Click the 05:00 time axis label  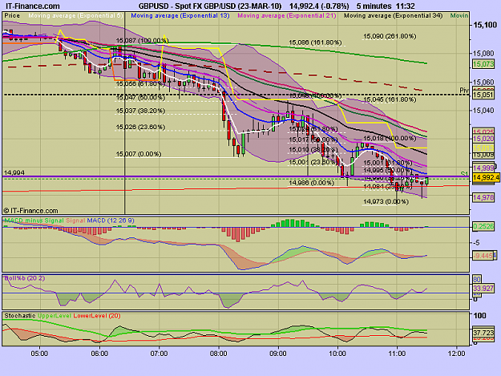(39, 354)
